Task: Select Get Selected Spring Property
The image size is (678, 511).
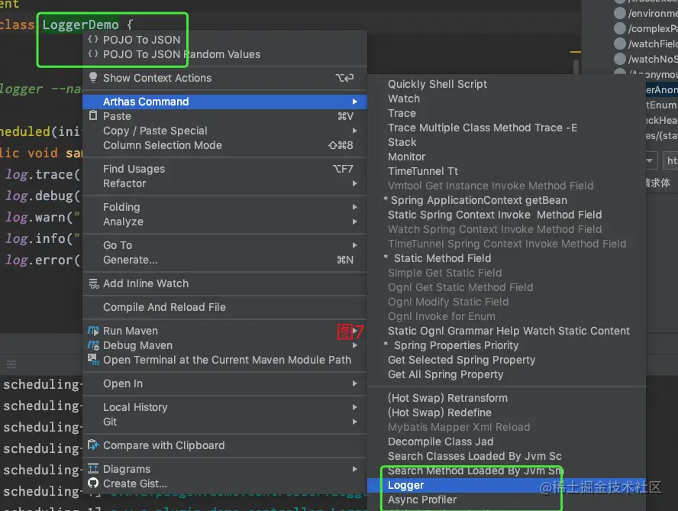Action: 506,360
